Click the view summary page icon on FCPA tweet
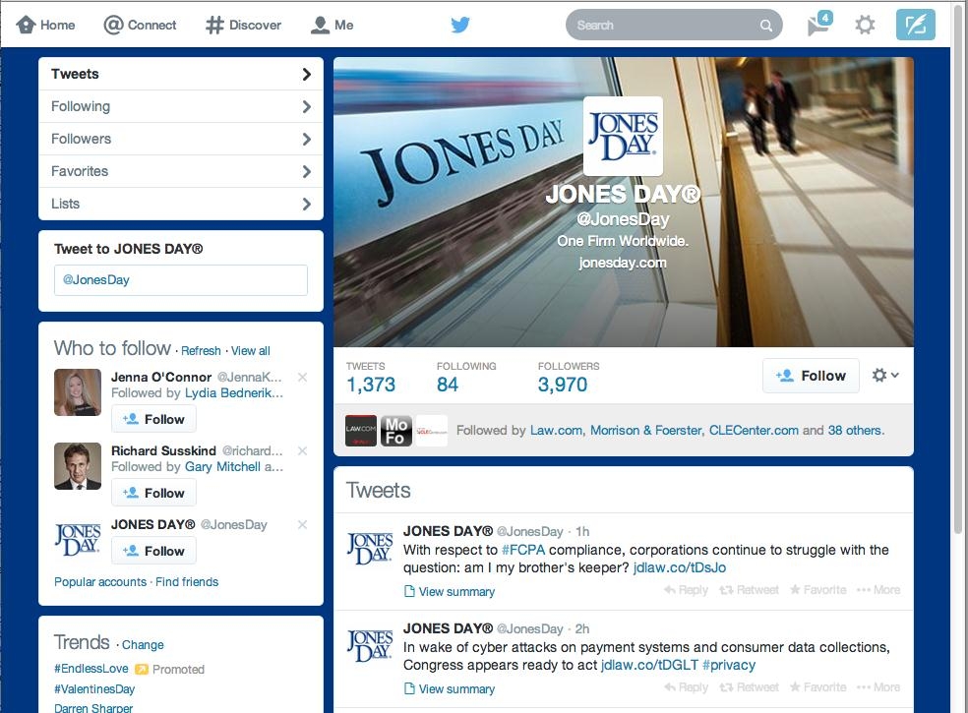968x713 pixels. coord(409,591)
